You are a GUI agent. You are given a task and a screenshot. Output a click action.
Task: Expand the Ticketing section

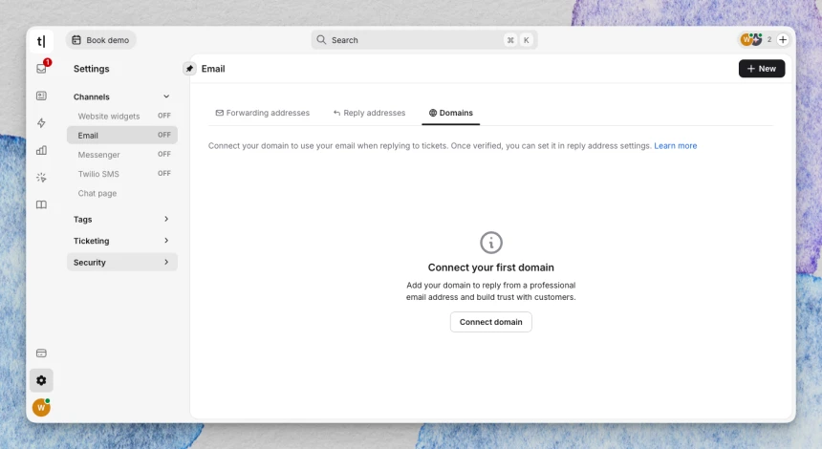pos(121,241)
